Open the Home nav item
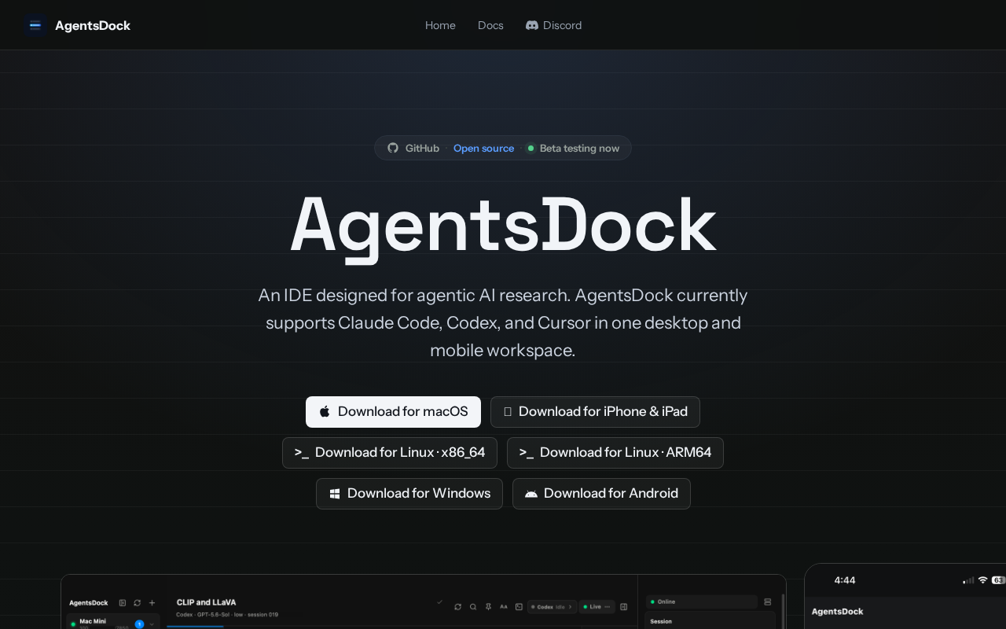The width and height of the screenshot is (1006, 629). click(x=440, y=25)
